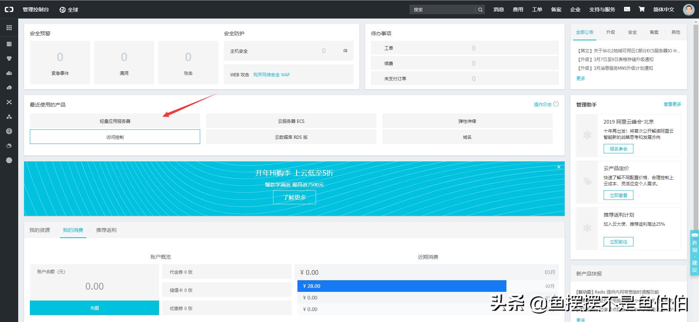Click the globe icon next to 全球
Image resolution: width=699 pixels, height=322 pixels.
(63, 10)
